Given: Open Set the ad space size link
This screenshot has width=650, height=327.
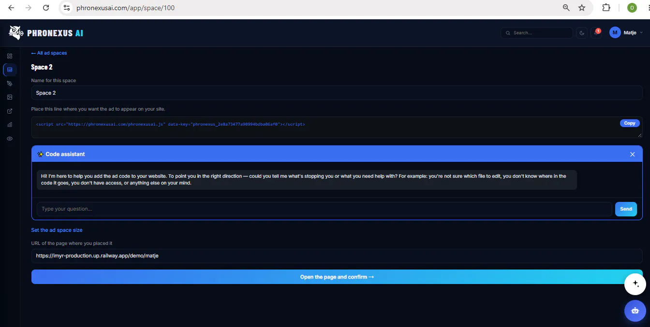Looking at the screenshot, I should click(57, 230).
